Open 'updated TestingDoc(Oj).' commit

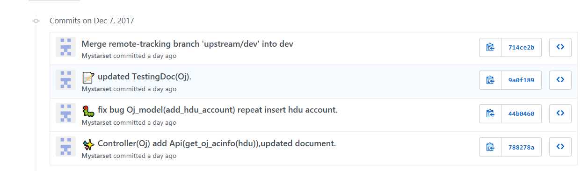click(145, 77)
